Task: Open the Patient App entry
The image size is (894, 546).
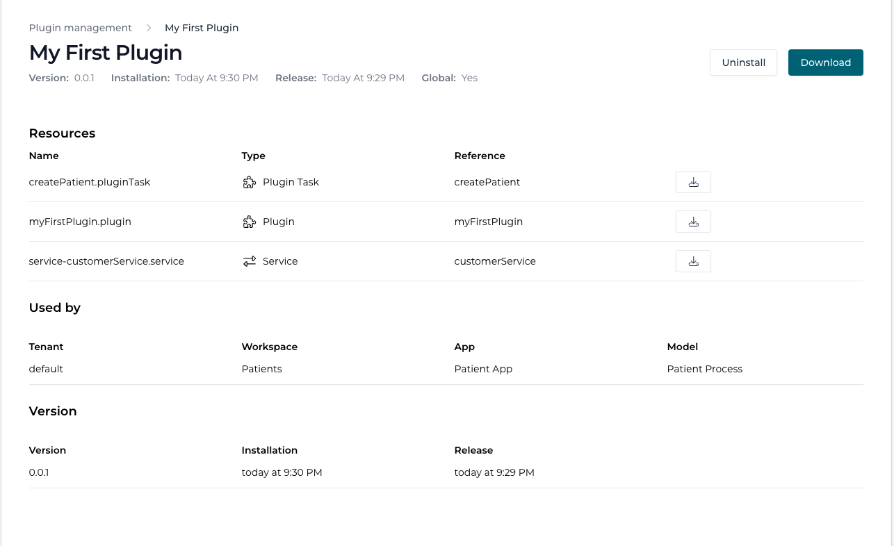Action: pyautogui.click(x=483, y=369)
